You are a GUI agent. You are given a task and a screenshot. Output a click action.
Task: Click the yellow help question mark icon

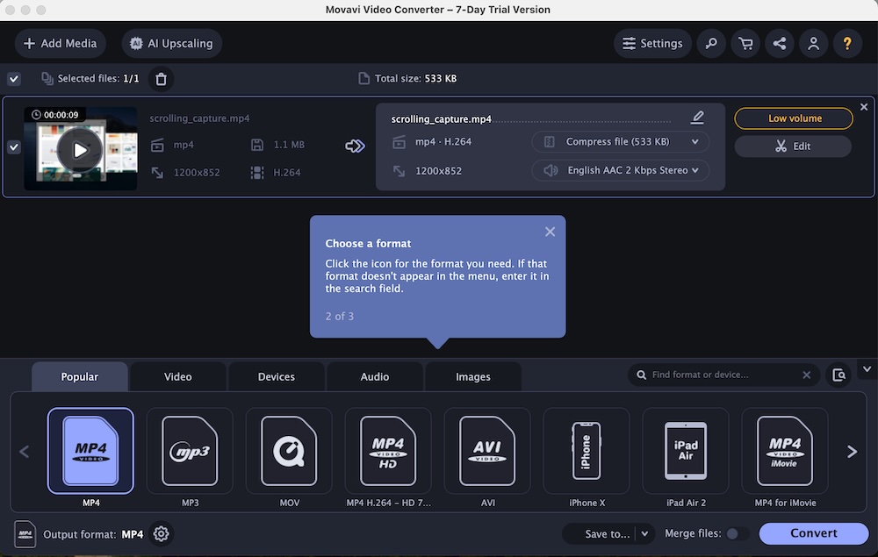click(x=847, y=43)
